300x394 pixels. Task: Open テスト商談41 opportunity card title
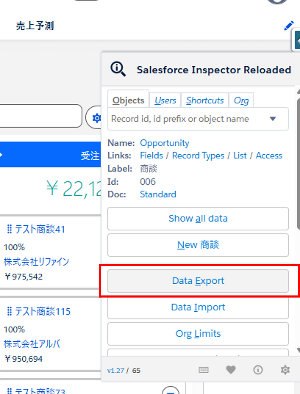point(40,229)
